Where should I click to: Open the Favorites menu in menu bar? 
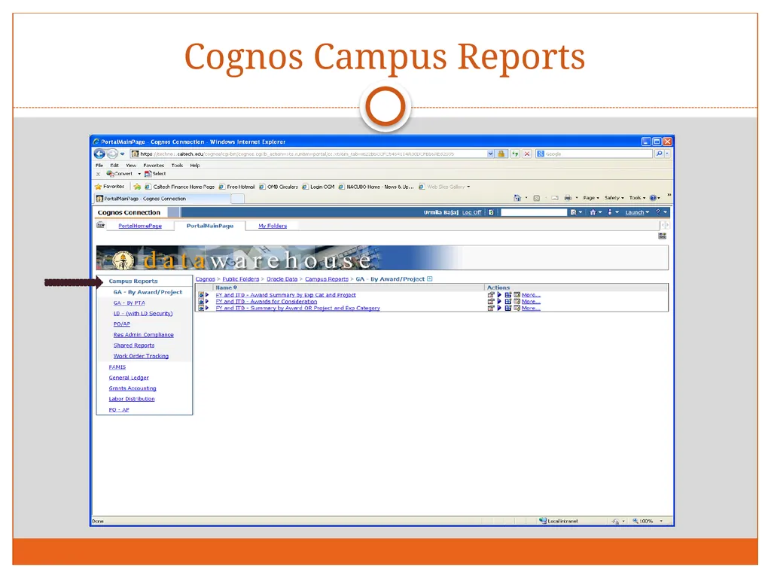tap(154, 165)
